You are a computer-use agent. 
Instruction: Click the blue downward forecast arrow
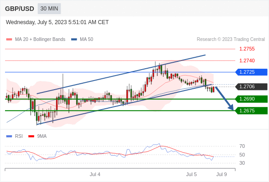click(224, 98)
